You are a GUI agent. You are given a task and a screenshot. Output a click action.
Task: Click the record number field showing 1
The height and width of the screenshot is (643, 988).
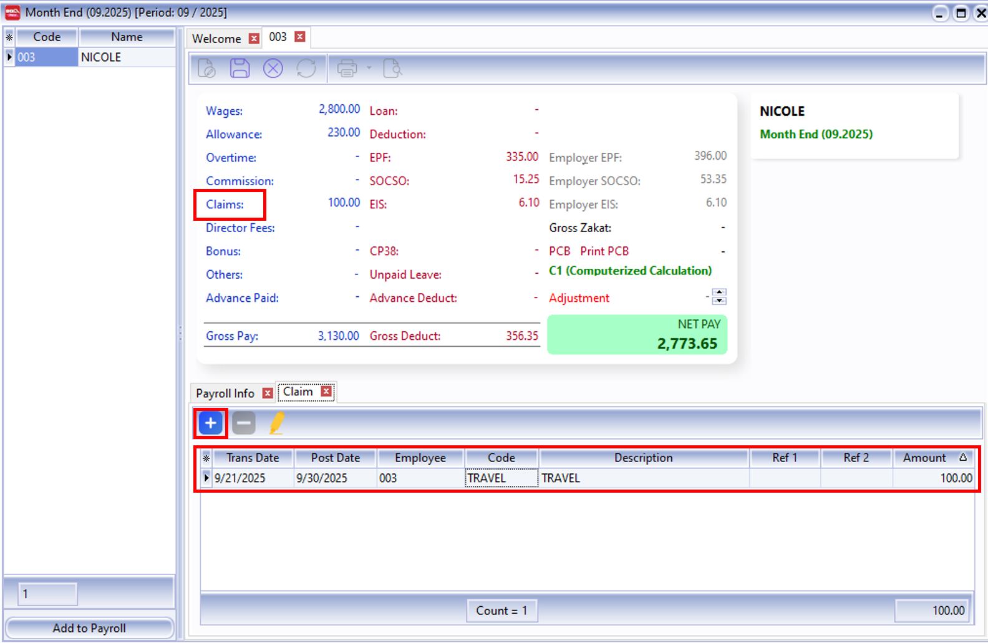point(48,594)
